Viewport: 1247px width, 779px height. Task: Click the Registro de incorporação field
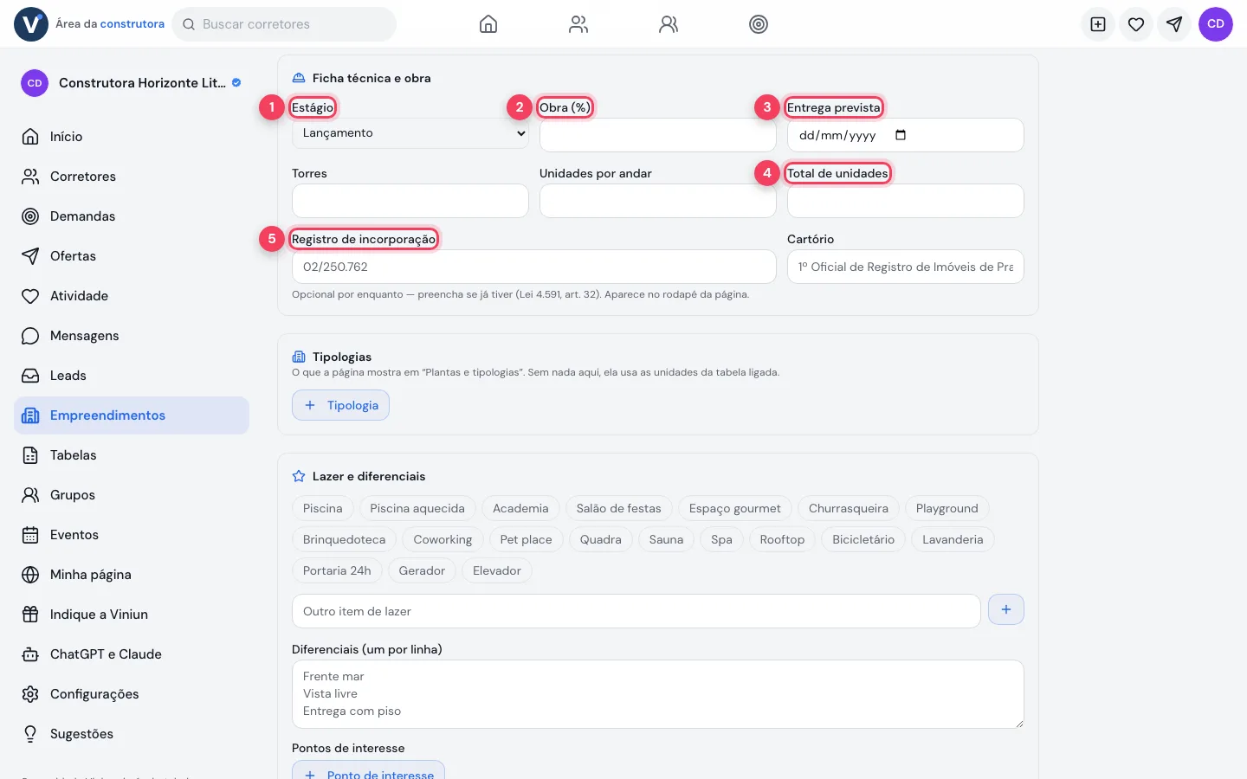tap(534, 267)
